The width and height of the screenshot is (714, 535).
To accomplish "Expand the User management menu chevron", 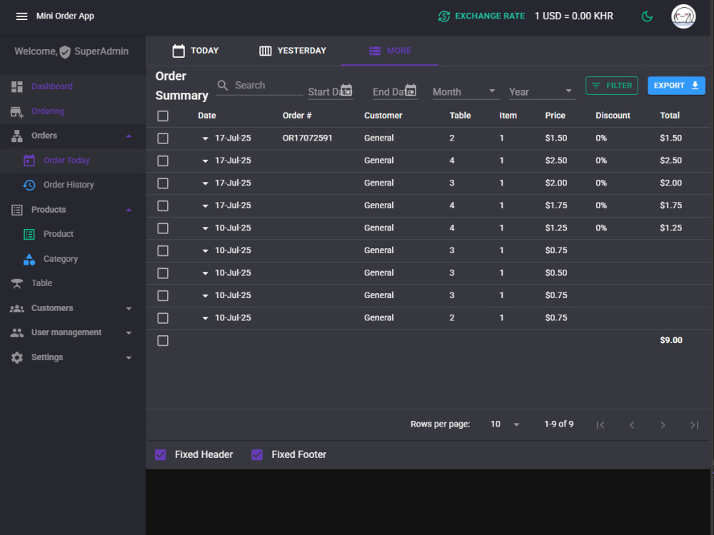I will [129, 333].
